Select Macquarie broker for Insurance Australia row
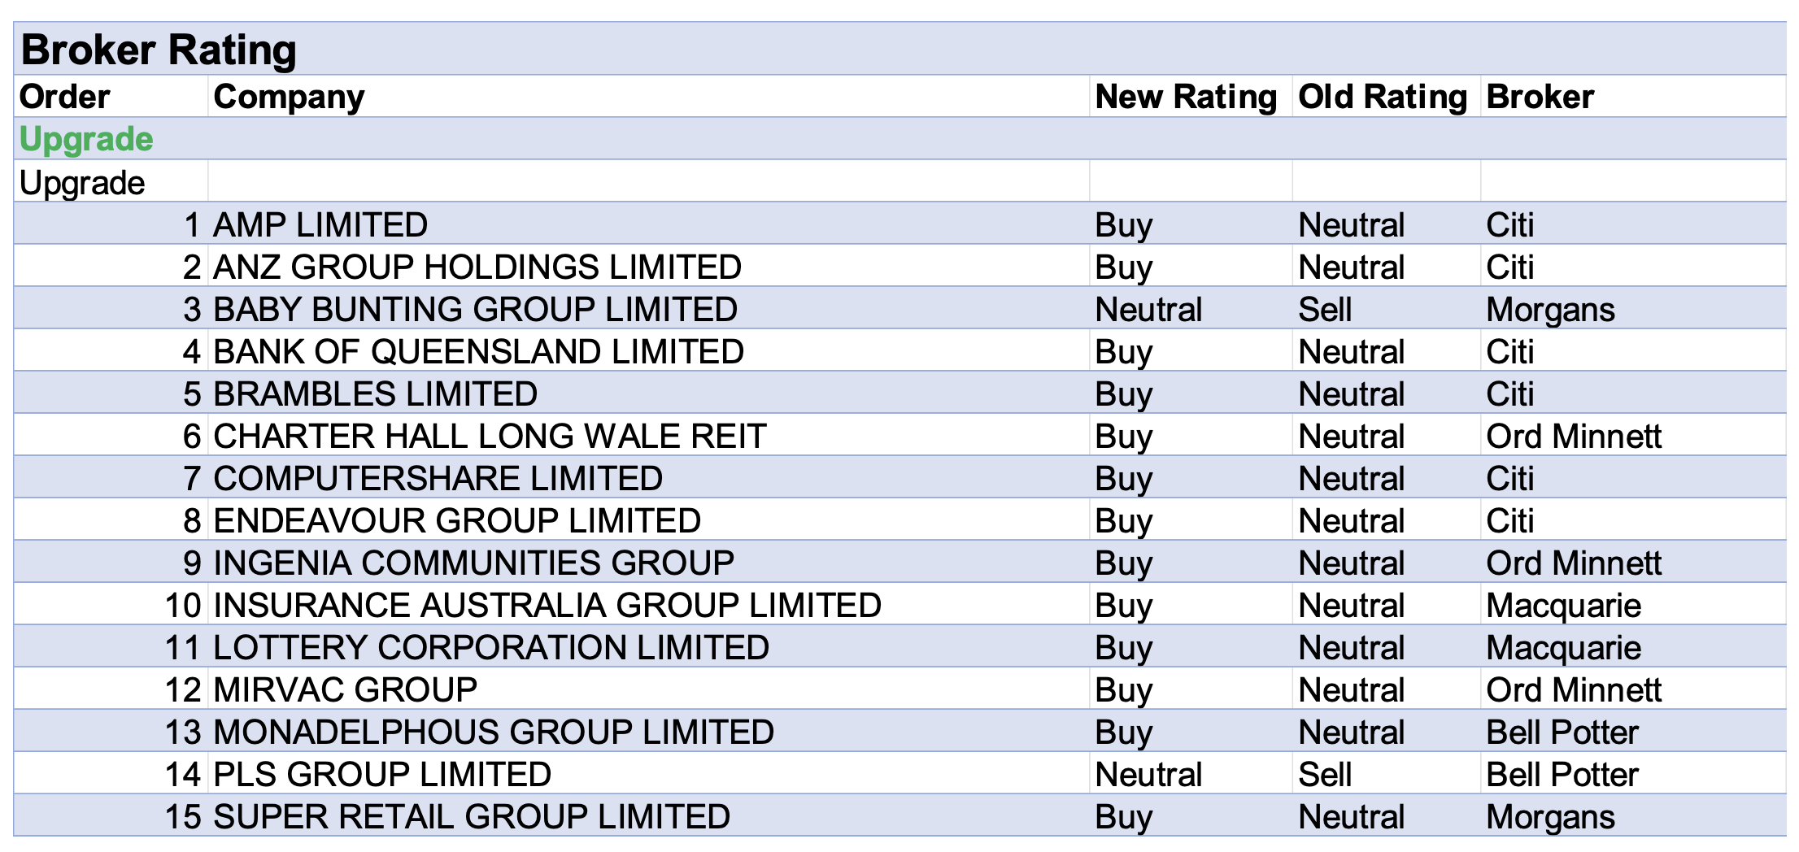The image size is (1799, 852). pos(1563,606)
